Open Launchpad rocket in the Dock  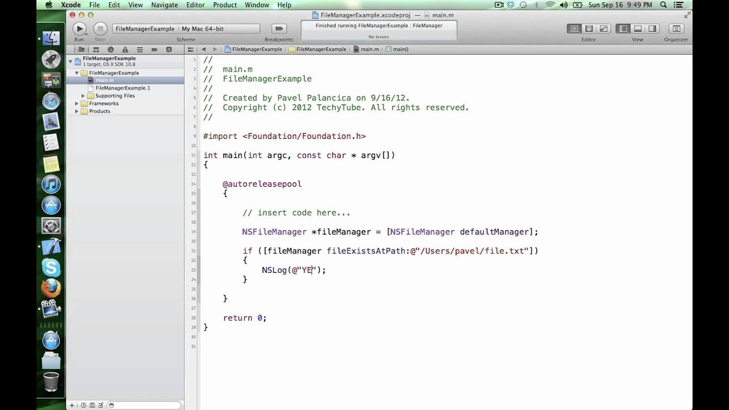click(51, 59)
